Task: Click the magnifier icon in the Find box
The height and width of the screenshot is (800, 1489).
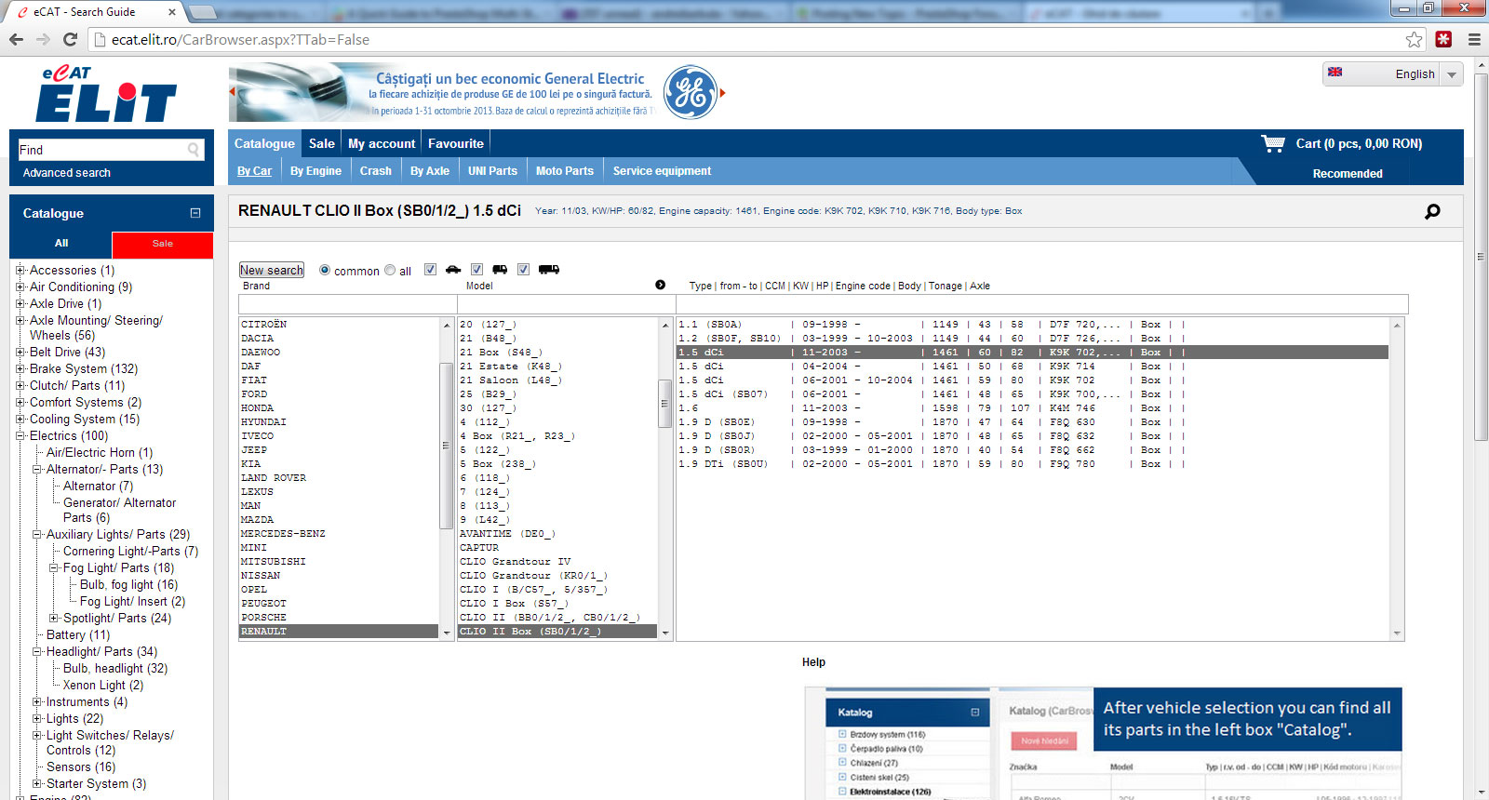Action: (x=194, y=150)
